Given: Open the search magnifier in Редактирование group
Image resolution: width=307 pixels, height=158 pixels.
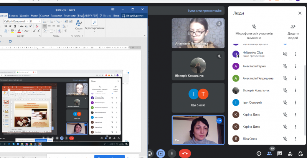Looking at the screenshot, I should click(94, 22).
